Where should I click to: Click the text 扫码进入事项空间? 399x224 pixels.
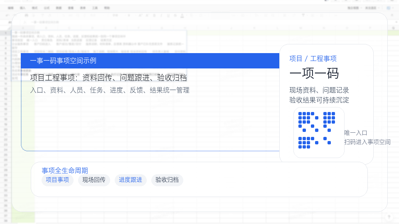click(x=367, y=142)
